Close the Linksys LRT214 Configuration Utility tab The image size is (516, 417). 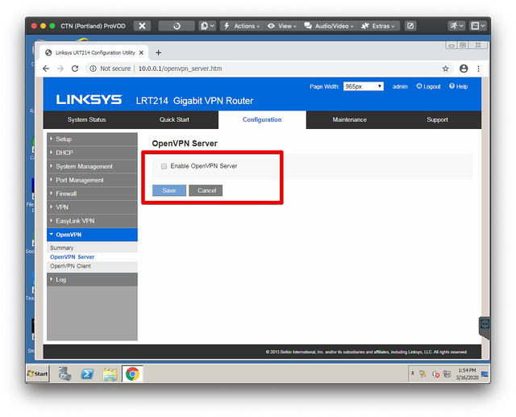pyautogui.click(x=141, y=52)
